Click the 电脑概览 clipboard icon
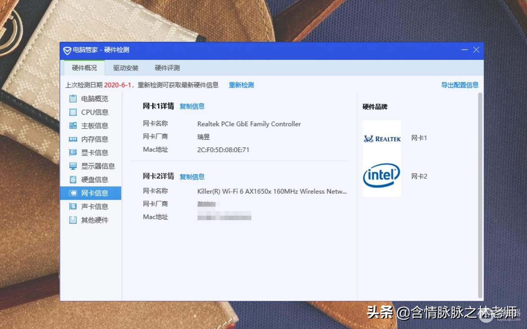This screenshot has height=329, width=527. (73, 98)
